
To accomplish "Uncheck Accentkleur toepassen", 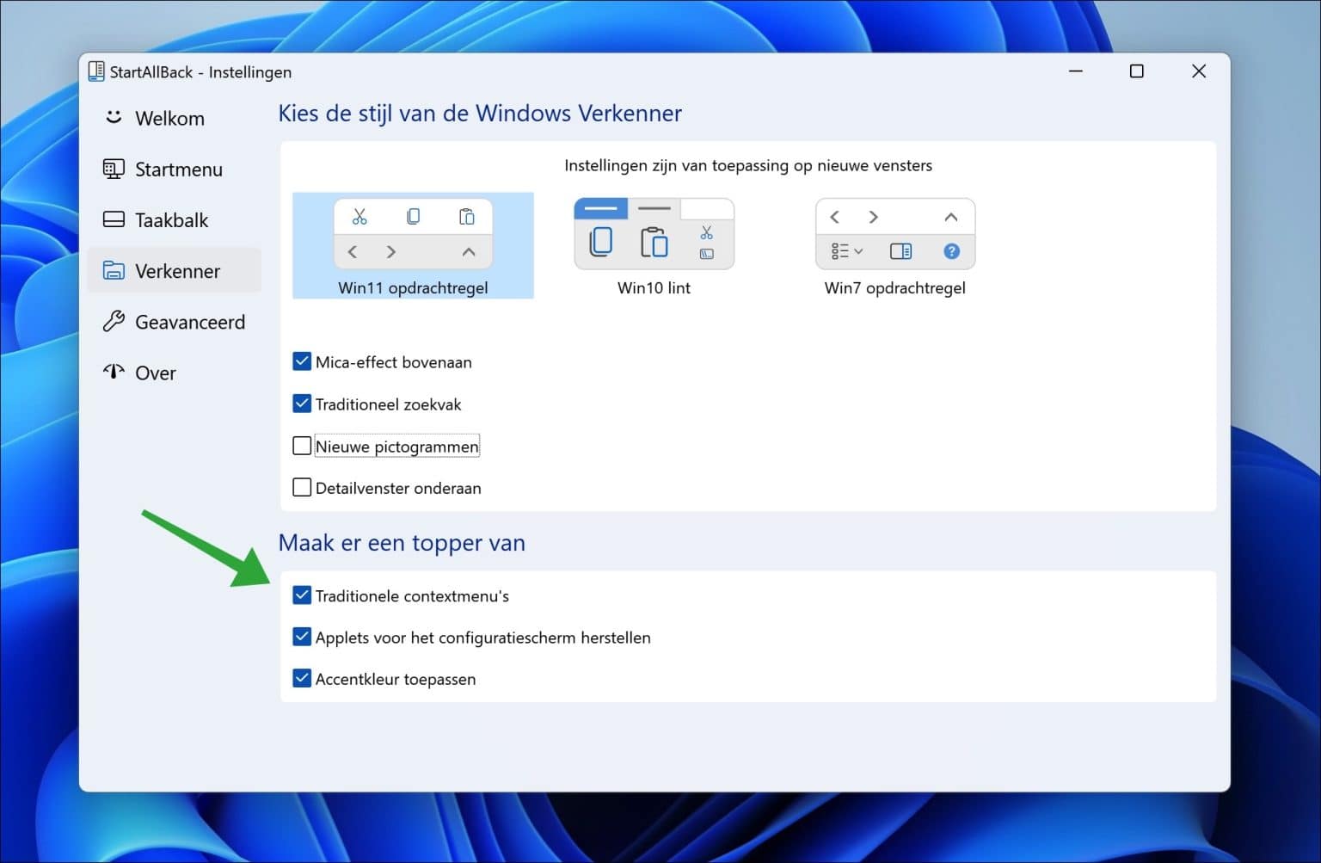I will pyautogui.click(x=302, y=678).
